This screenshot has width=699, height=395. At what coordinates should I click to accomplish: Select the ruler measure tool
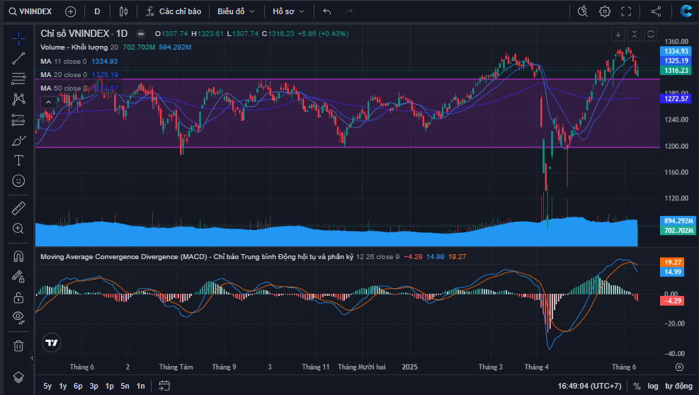click(18, 208)
